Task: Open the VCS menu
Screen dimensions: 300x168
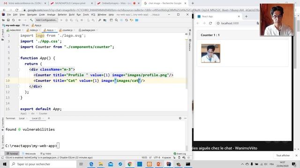Action: click(93, 14)
